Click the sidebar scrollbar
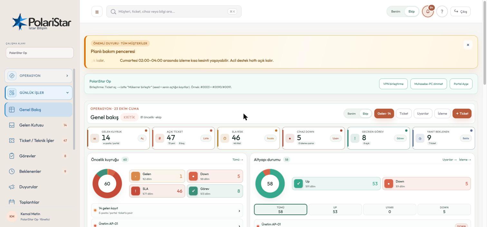 click(74, 109)
